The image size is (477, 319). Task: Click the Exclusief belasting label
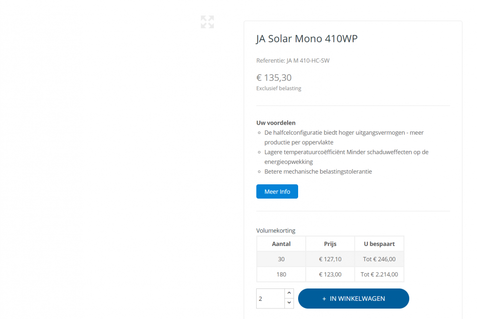tap(279, 88)
